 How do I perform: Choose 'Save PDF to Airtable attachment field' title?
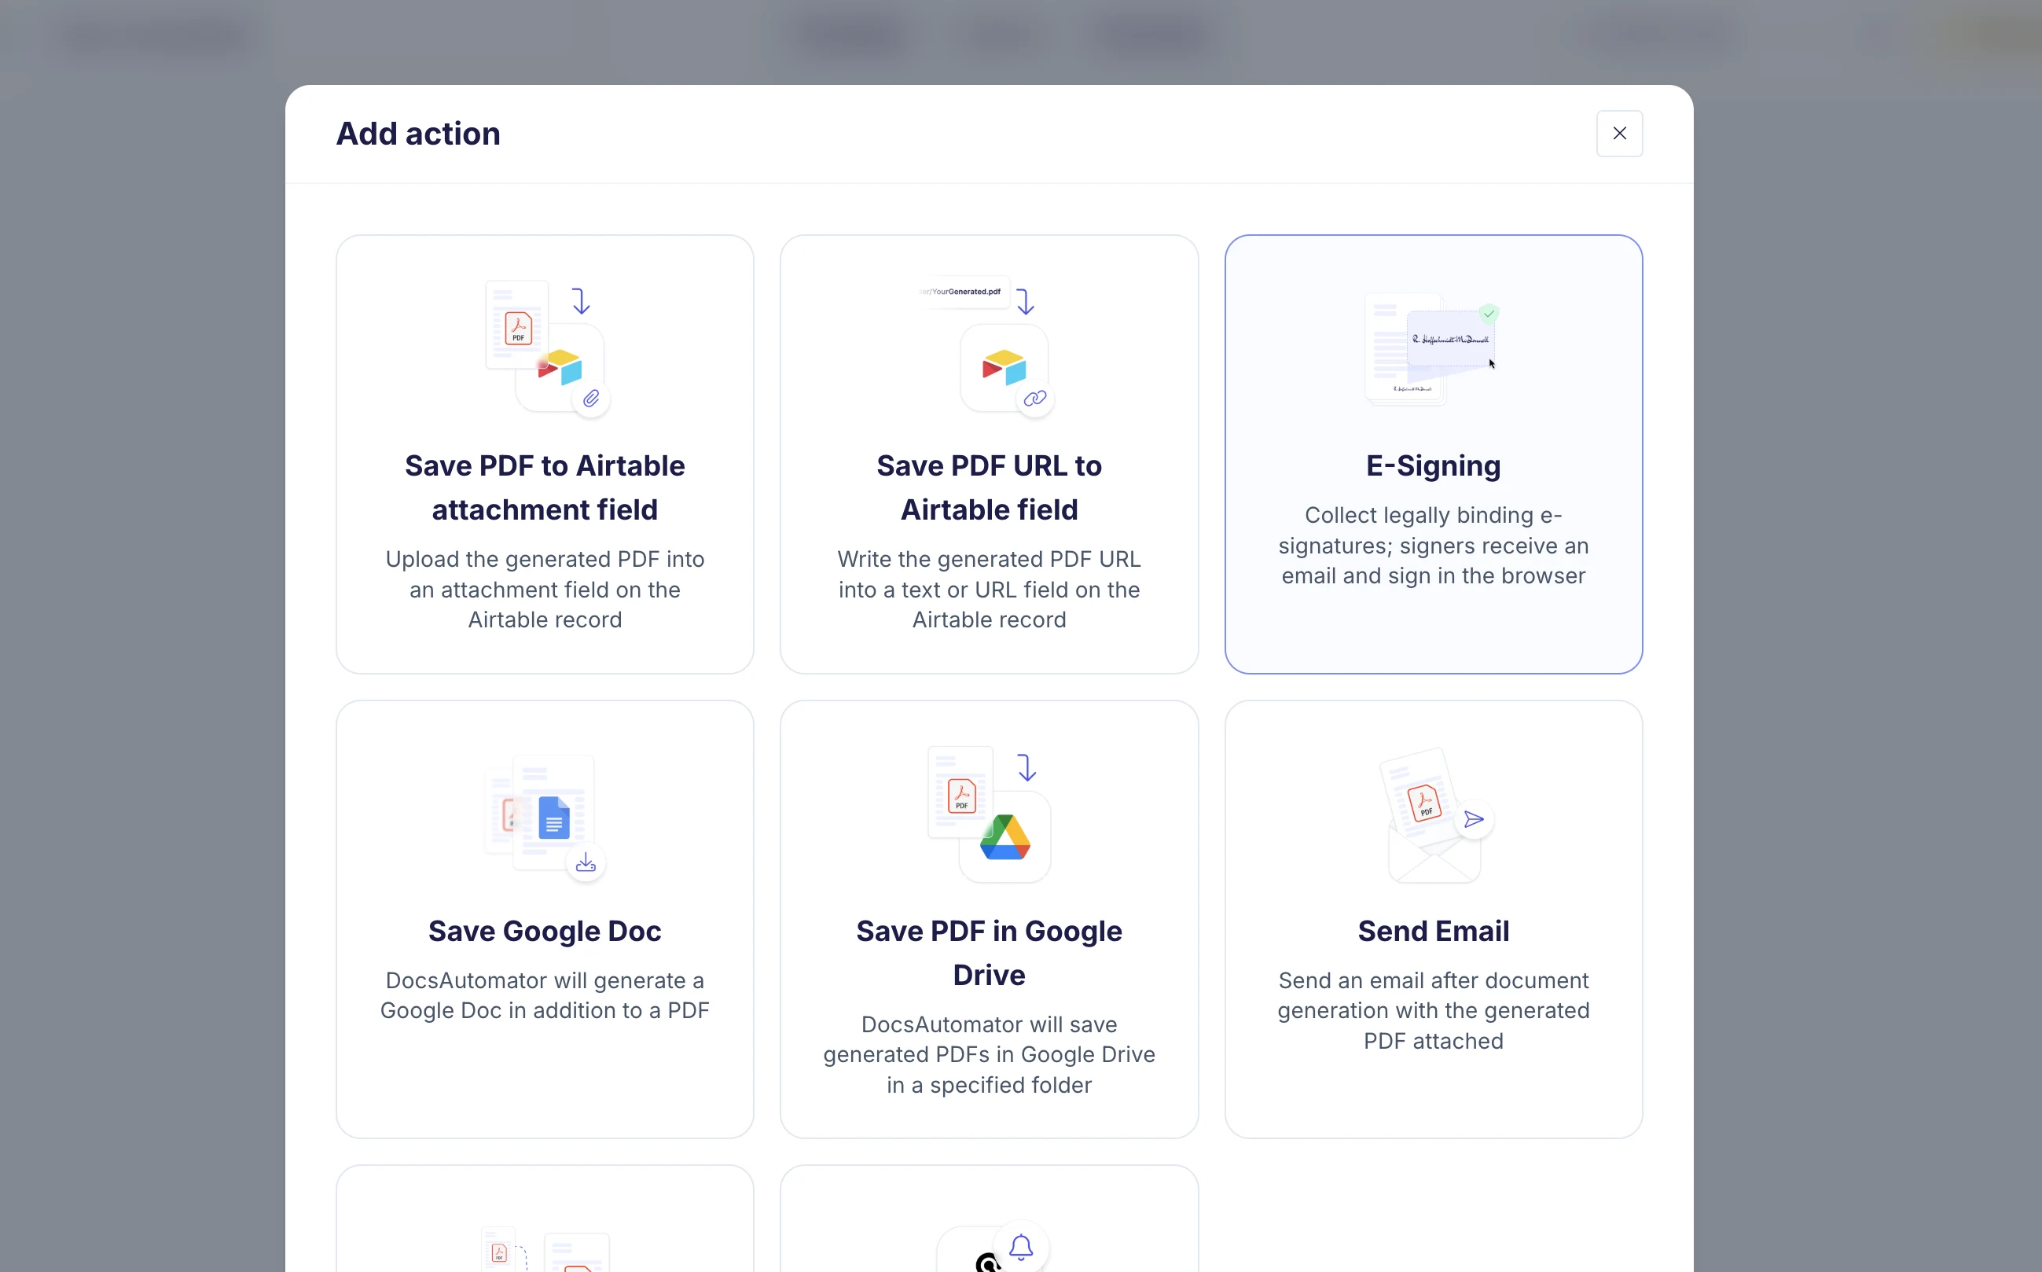pos(545,488)
